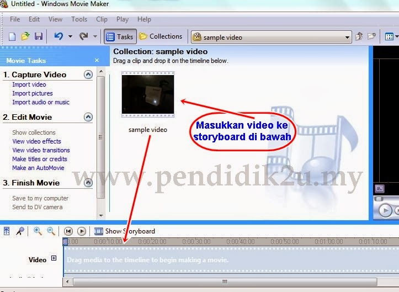Click Make titles or credits link

point(40,159)
